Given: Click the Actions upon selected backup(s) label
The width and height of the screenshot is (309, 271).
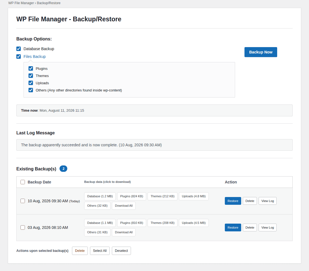Looking at the screenshot, I should pyautogui.click(x=42, y=251).
